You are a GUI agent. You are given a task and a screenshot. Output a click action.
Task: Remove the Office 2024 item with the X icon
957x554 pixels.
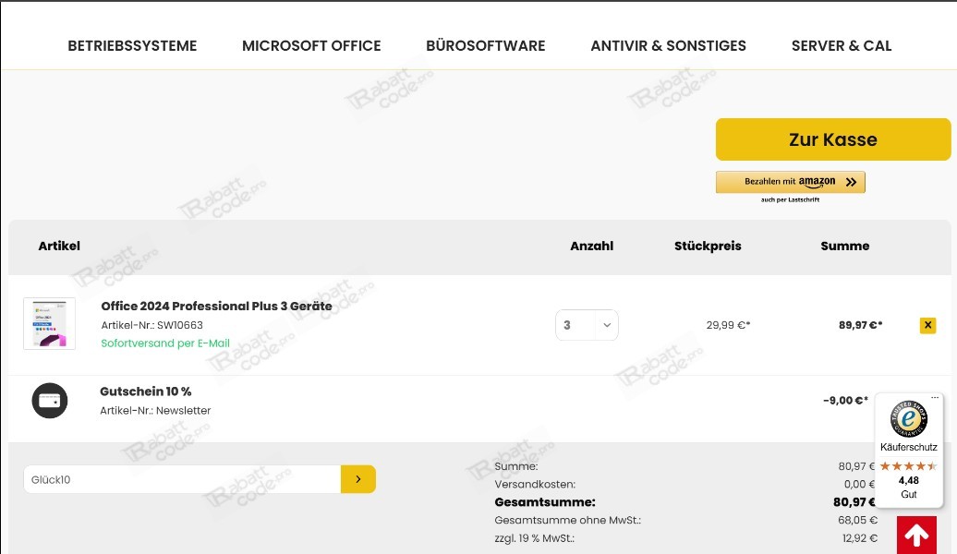click(927, 325)
